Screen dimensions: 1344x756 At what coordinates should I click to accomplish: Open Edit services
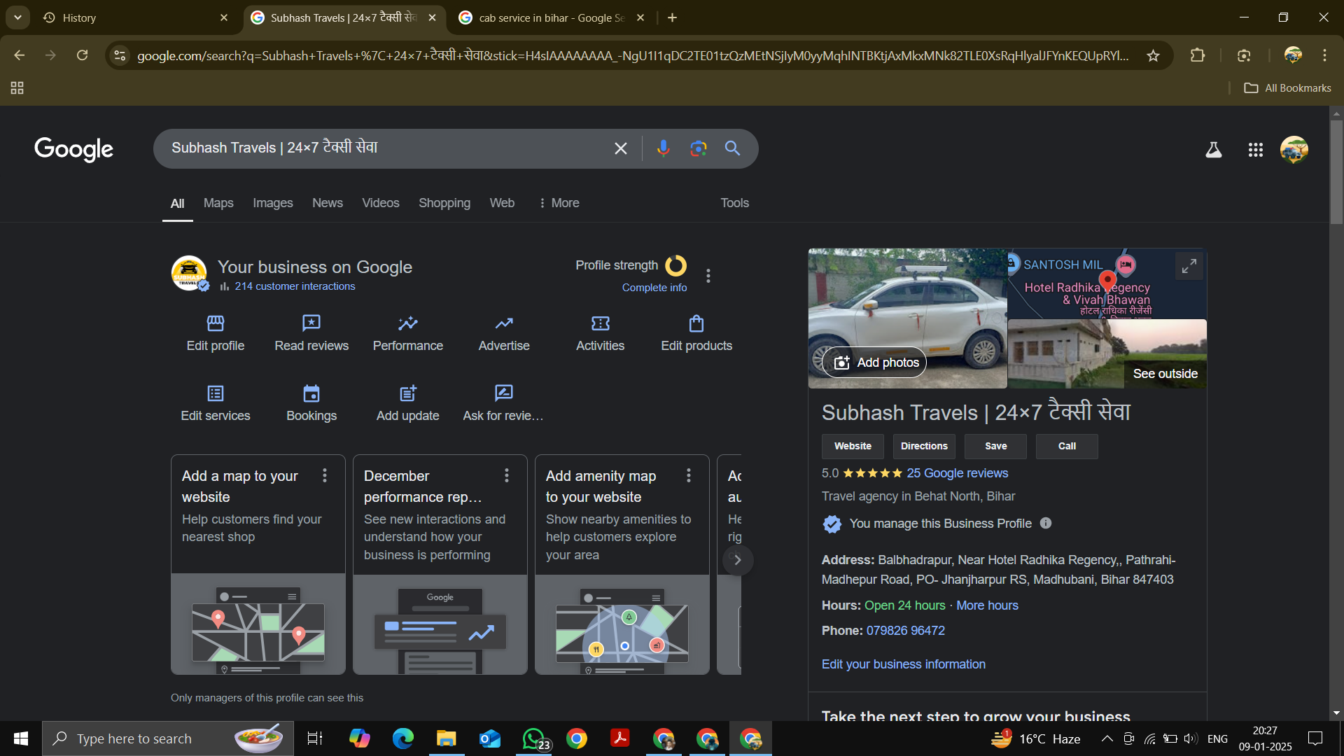point(215,403)
